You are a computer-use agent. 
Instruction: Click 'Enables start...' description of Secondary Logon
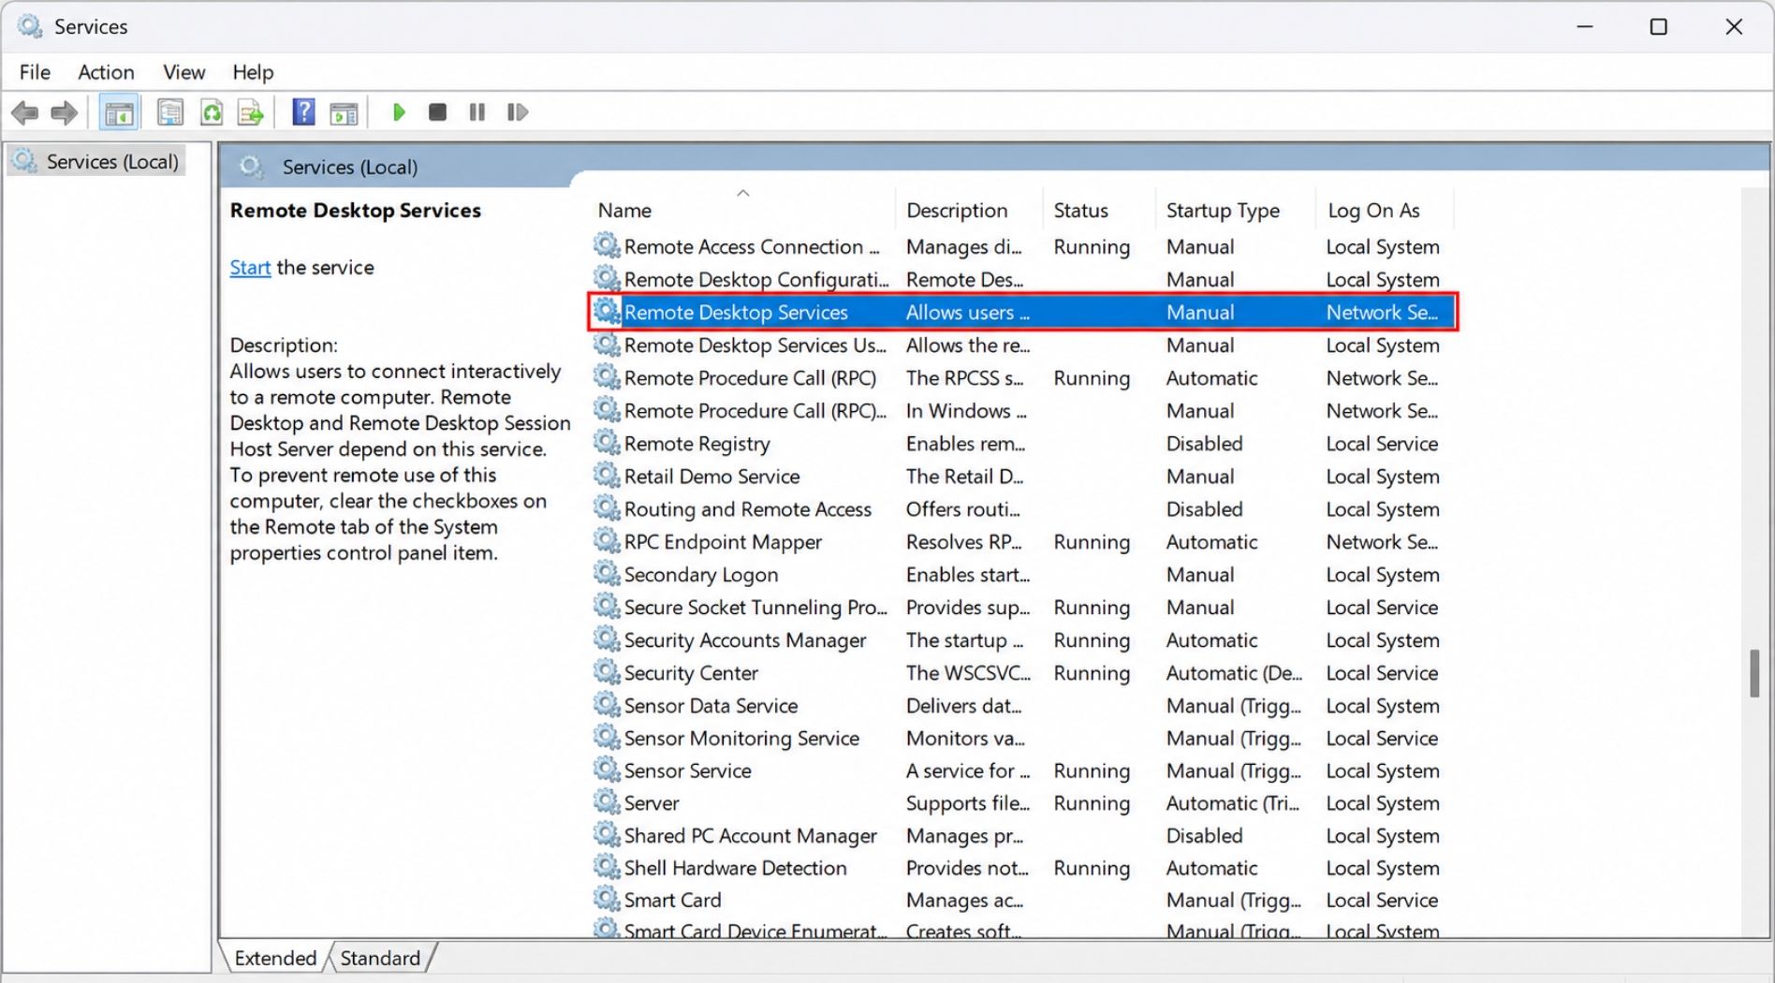(x=967, y=575)
